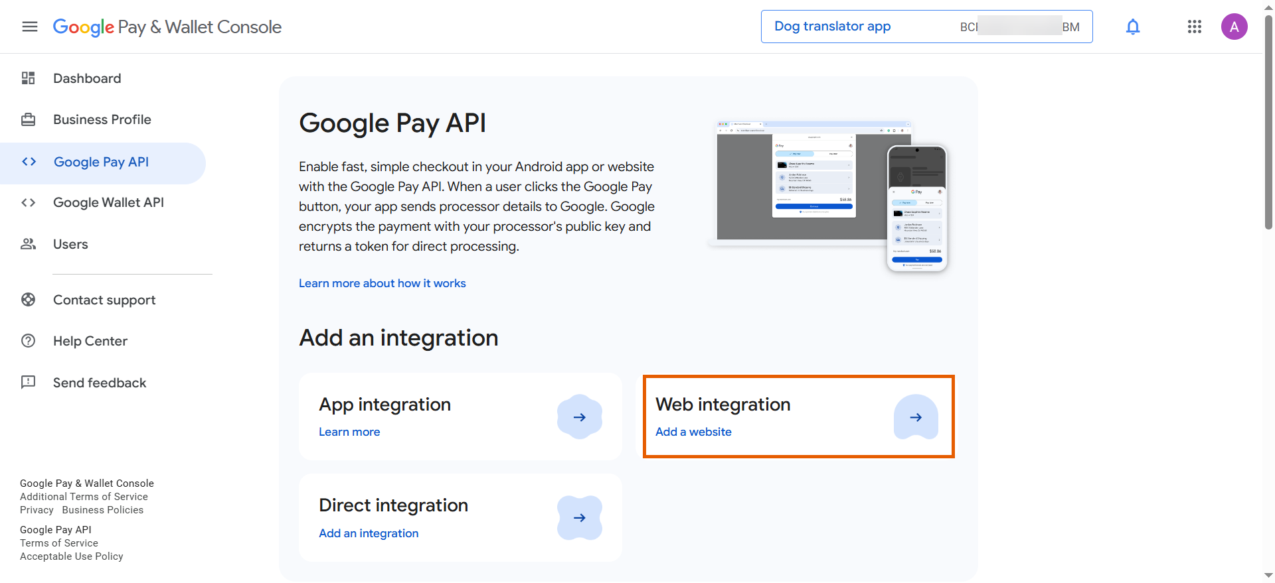Open Additional Terms of Service link
Image resolution: width=1275 pixels, height=583 pixels.
tap(84, 497)
